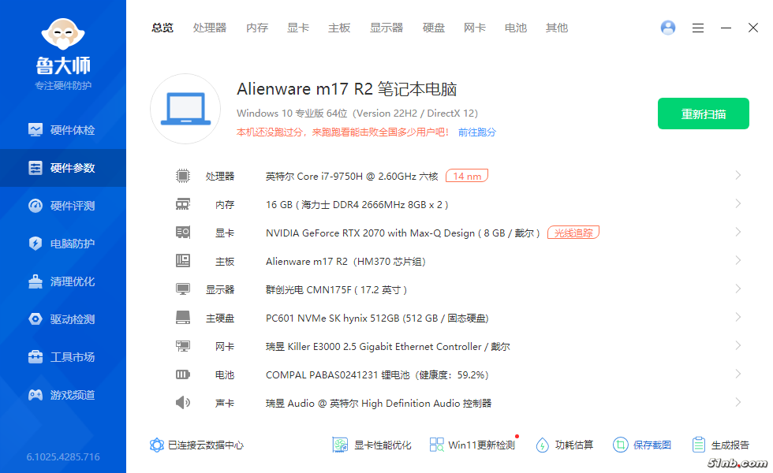The width and height of the screenshot is (773, 473).
Task: Click the 已连接云数据中心 text
Action: tap(206, 445)
